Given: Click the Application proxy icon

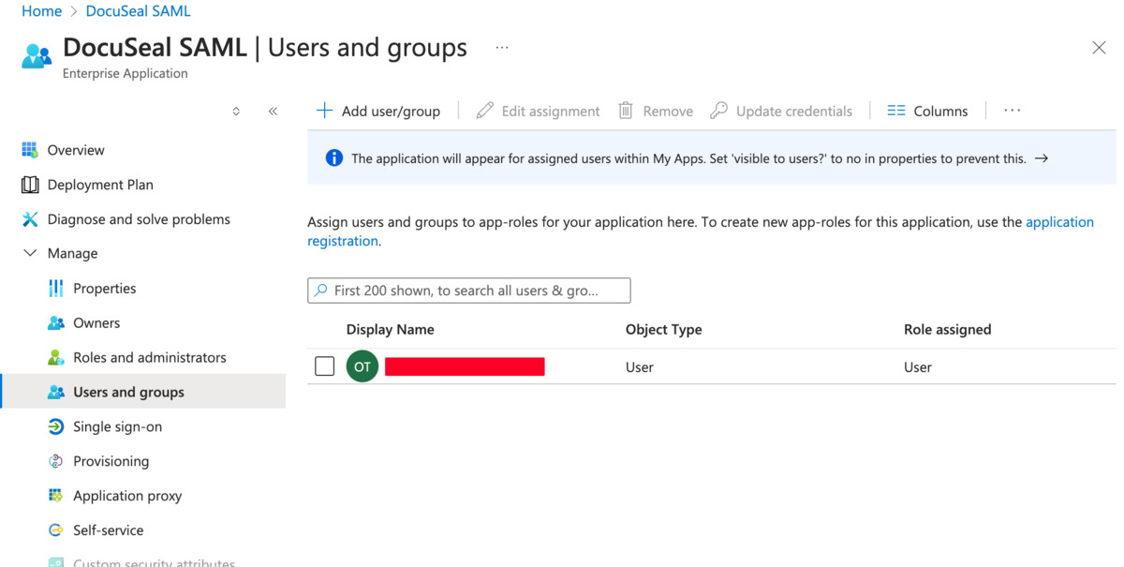Looking at the screenshot, I should 56,496.
